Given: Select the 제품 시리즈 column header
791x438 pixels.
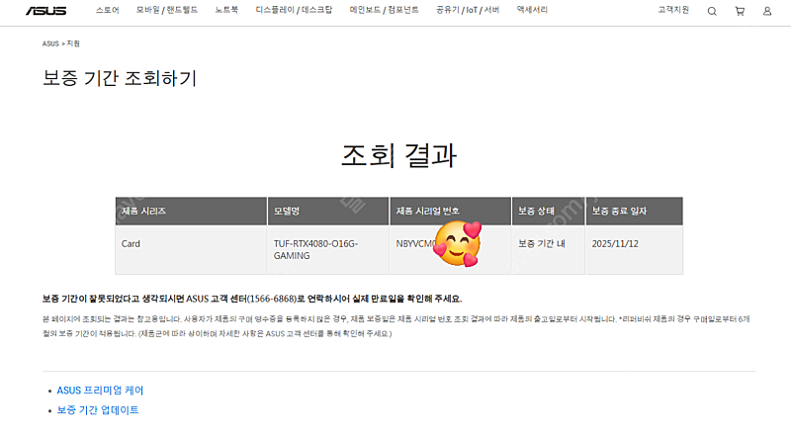Looking at the screenshot, I should (191, 211).
